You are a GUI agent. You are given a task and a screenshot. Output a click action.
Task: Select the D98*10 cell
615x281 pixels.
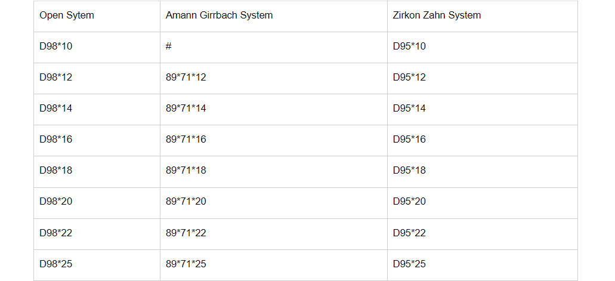pyautogui.click(x=56, y=47)
